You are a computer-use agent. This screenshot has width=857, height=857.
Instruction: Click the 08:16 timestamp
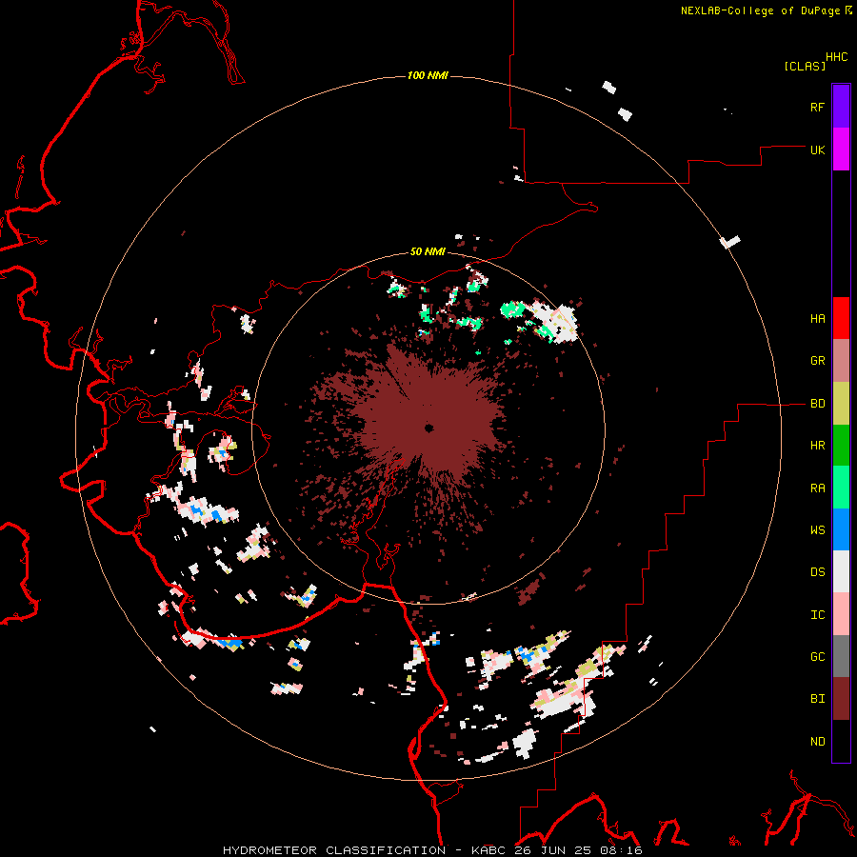[x=620, y=850]
